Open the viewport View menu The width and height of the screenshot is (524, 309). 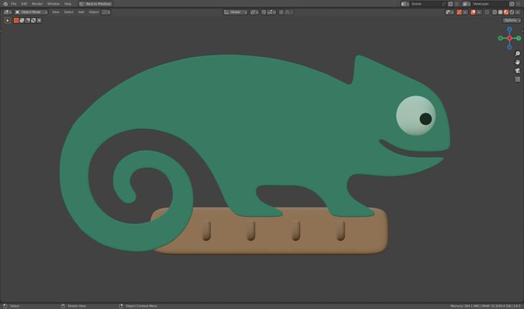56,12
